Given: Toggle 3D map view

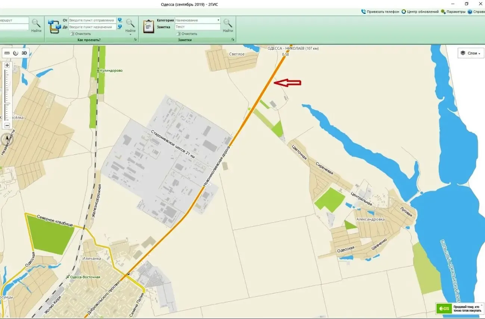Looking at the screenshot, I should click(24, 53).
